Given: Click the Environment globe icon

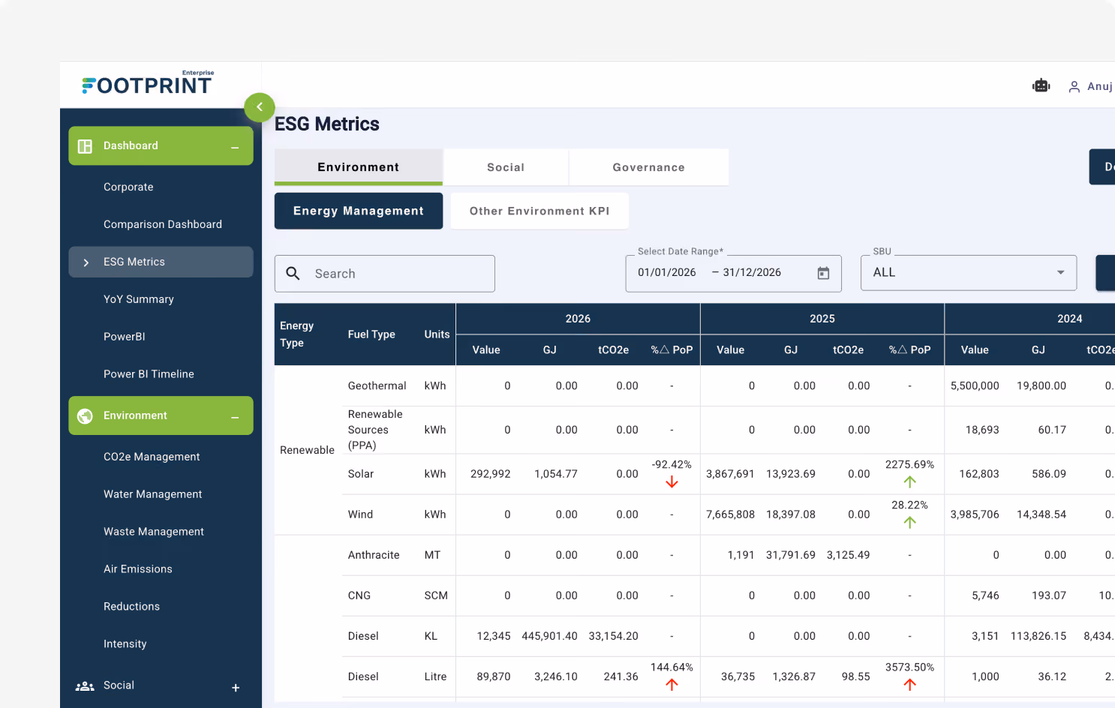Looking at the screenshot, I should coord(86,415).
